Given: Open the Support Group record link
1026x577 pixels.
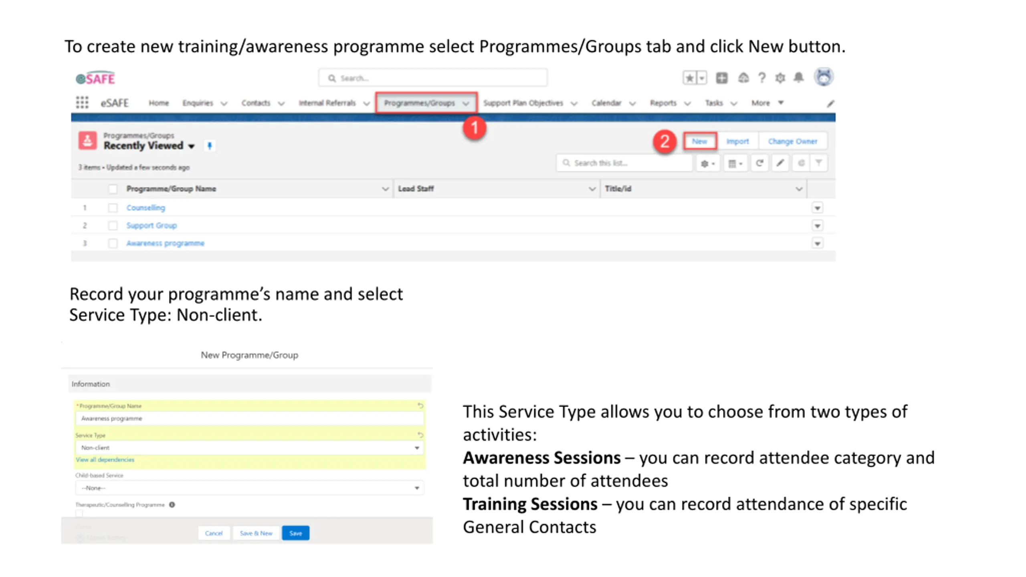Looking at the screenshot, I should coord(151,226).
